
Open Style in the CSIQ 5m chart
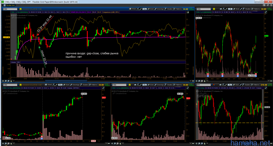point(151,85)
